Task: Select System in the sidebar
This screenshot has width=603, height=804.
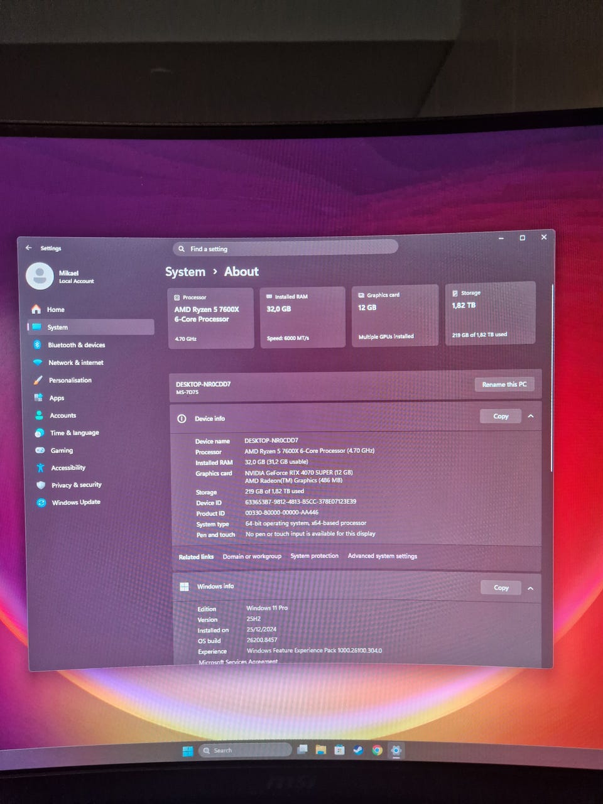Action: tap(91, 327)
